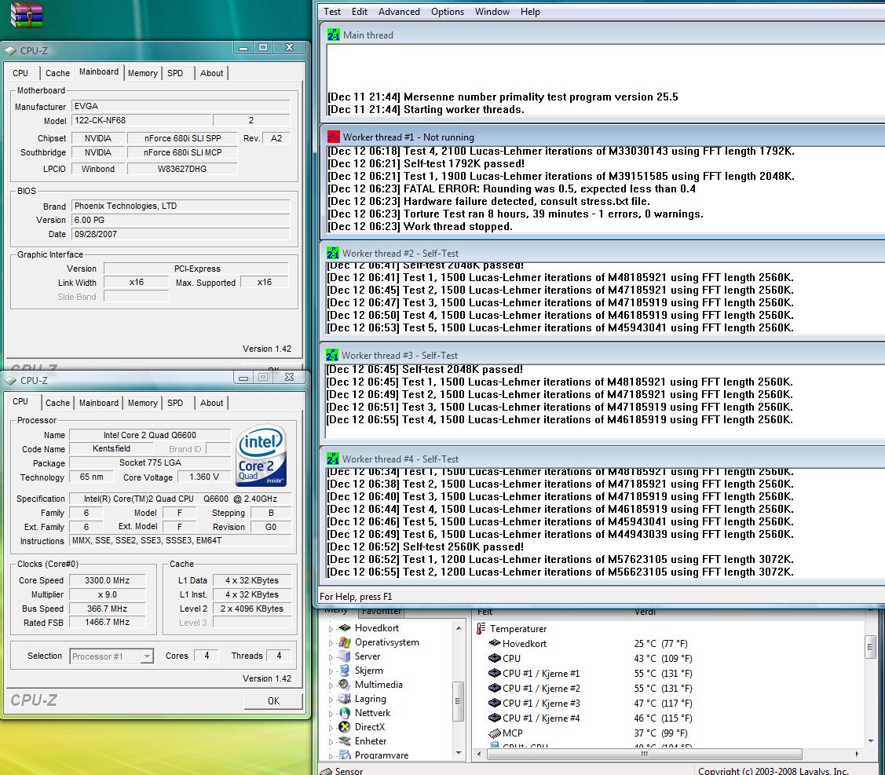This screenshot has width=885, height=775.
Task: Switch to Mainboard tab in lower CPU-Z
Action: [99, 403]
